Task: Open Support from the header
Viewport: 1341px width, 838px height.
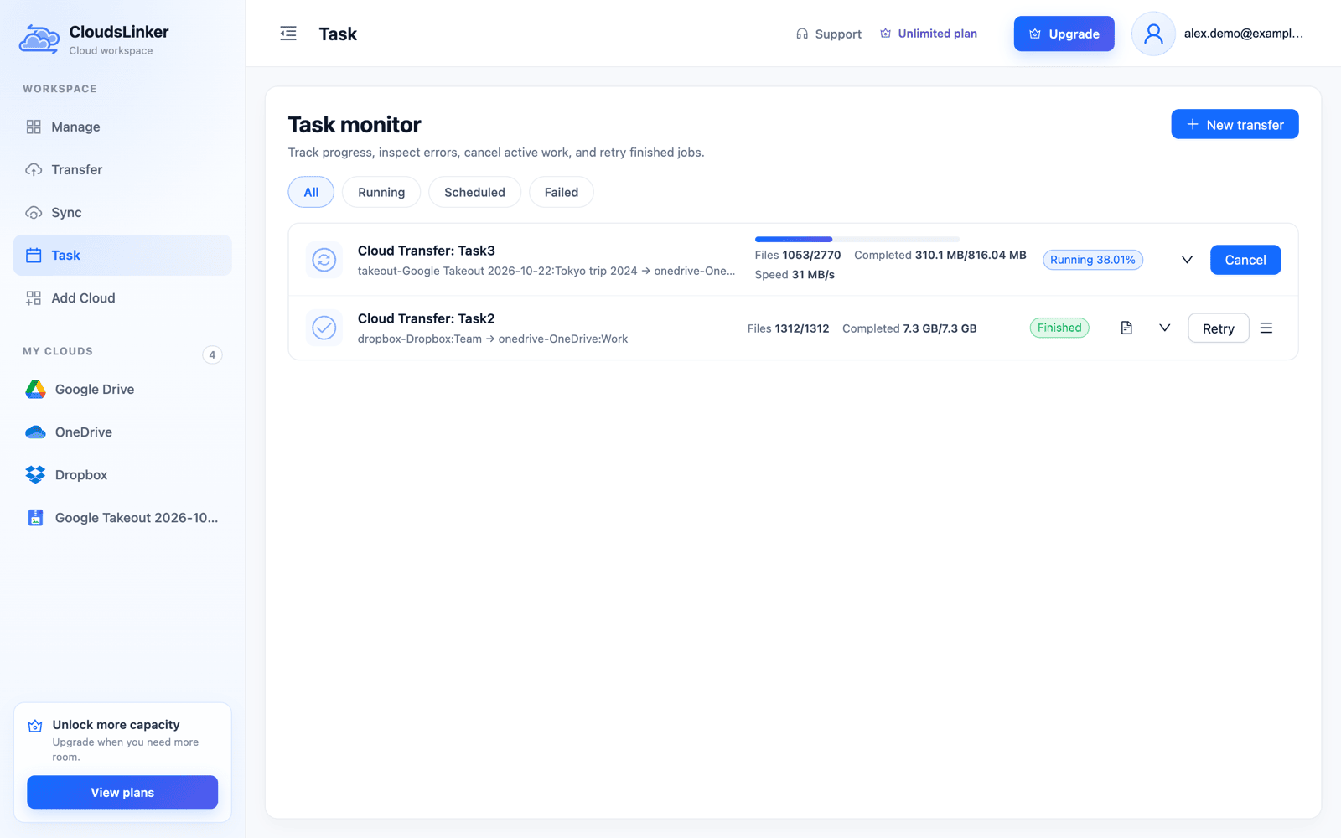Action: coord(828,34)
